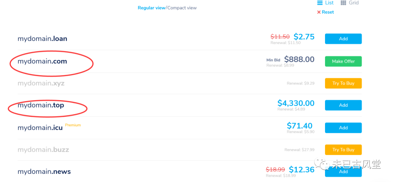Open the mydomain.com domain name

[42, 62]
